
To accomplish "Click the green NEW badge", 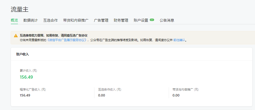I will [x=152, y=20].
